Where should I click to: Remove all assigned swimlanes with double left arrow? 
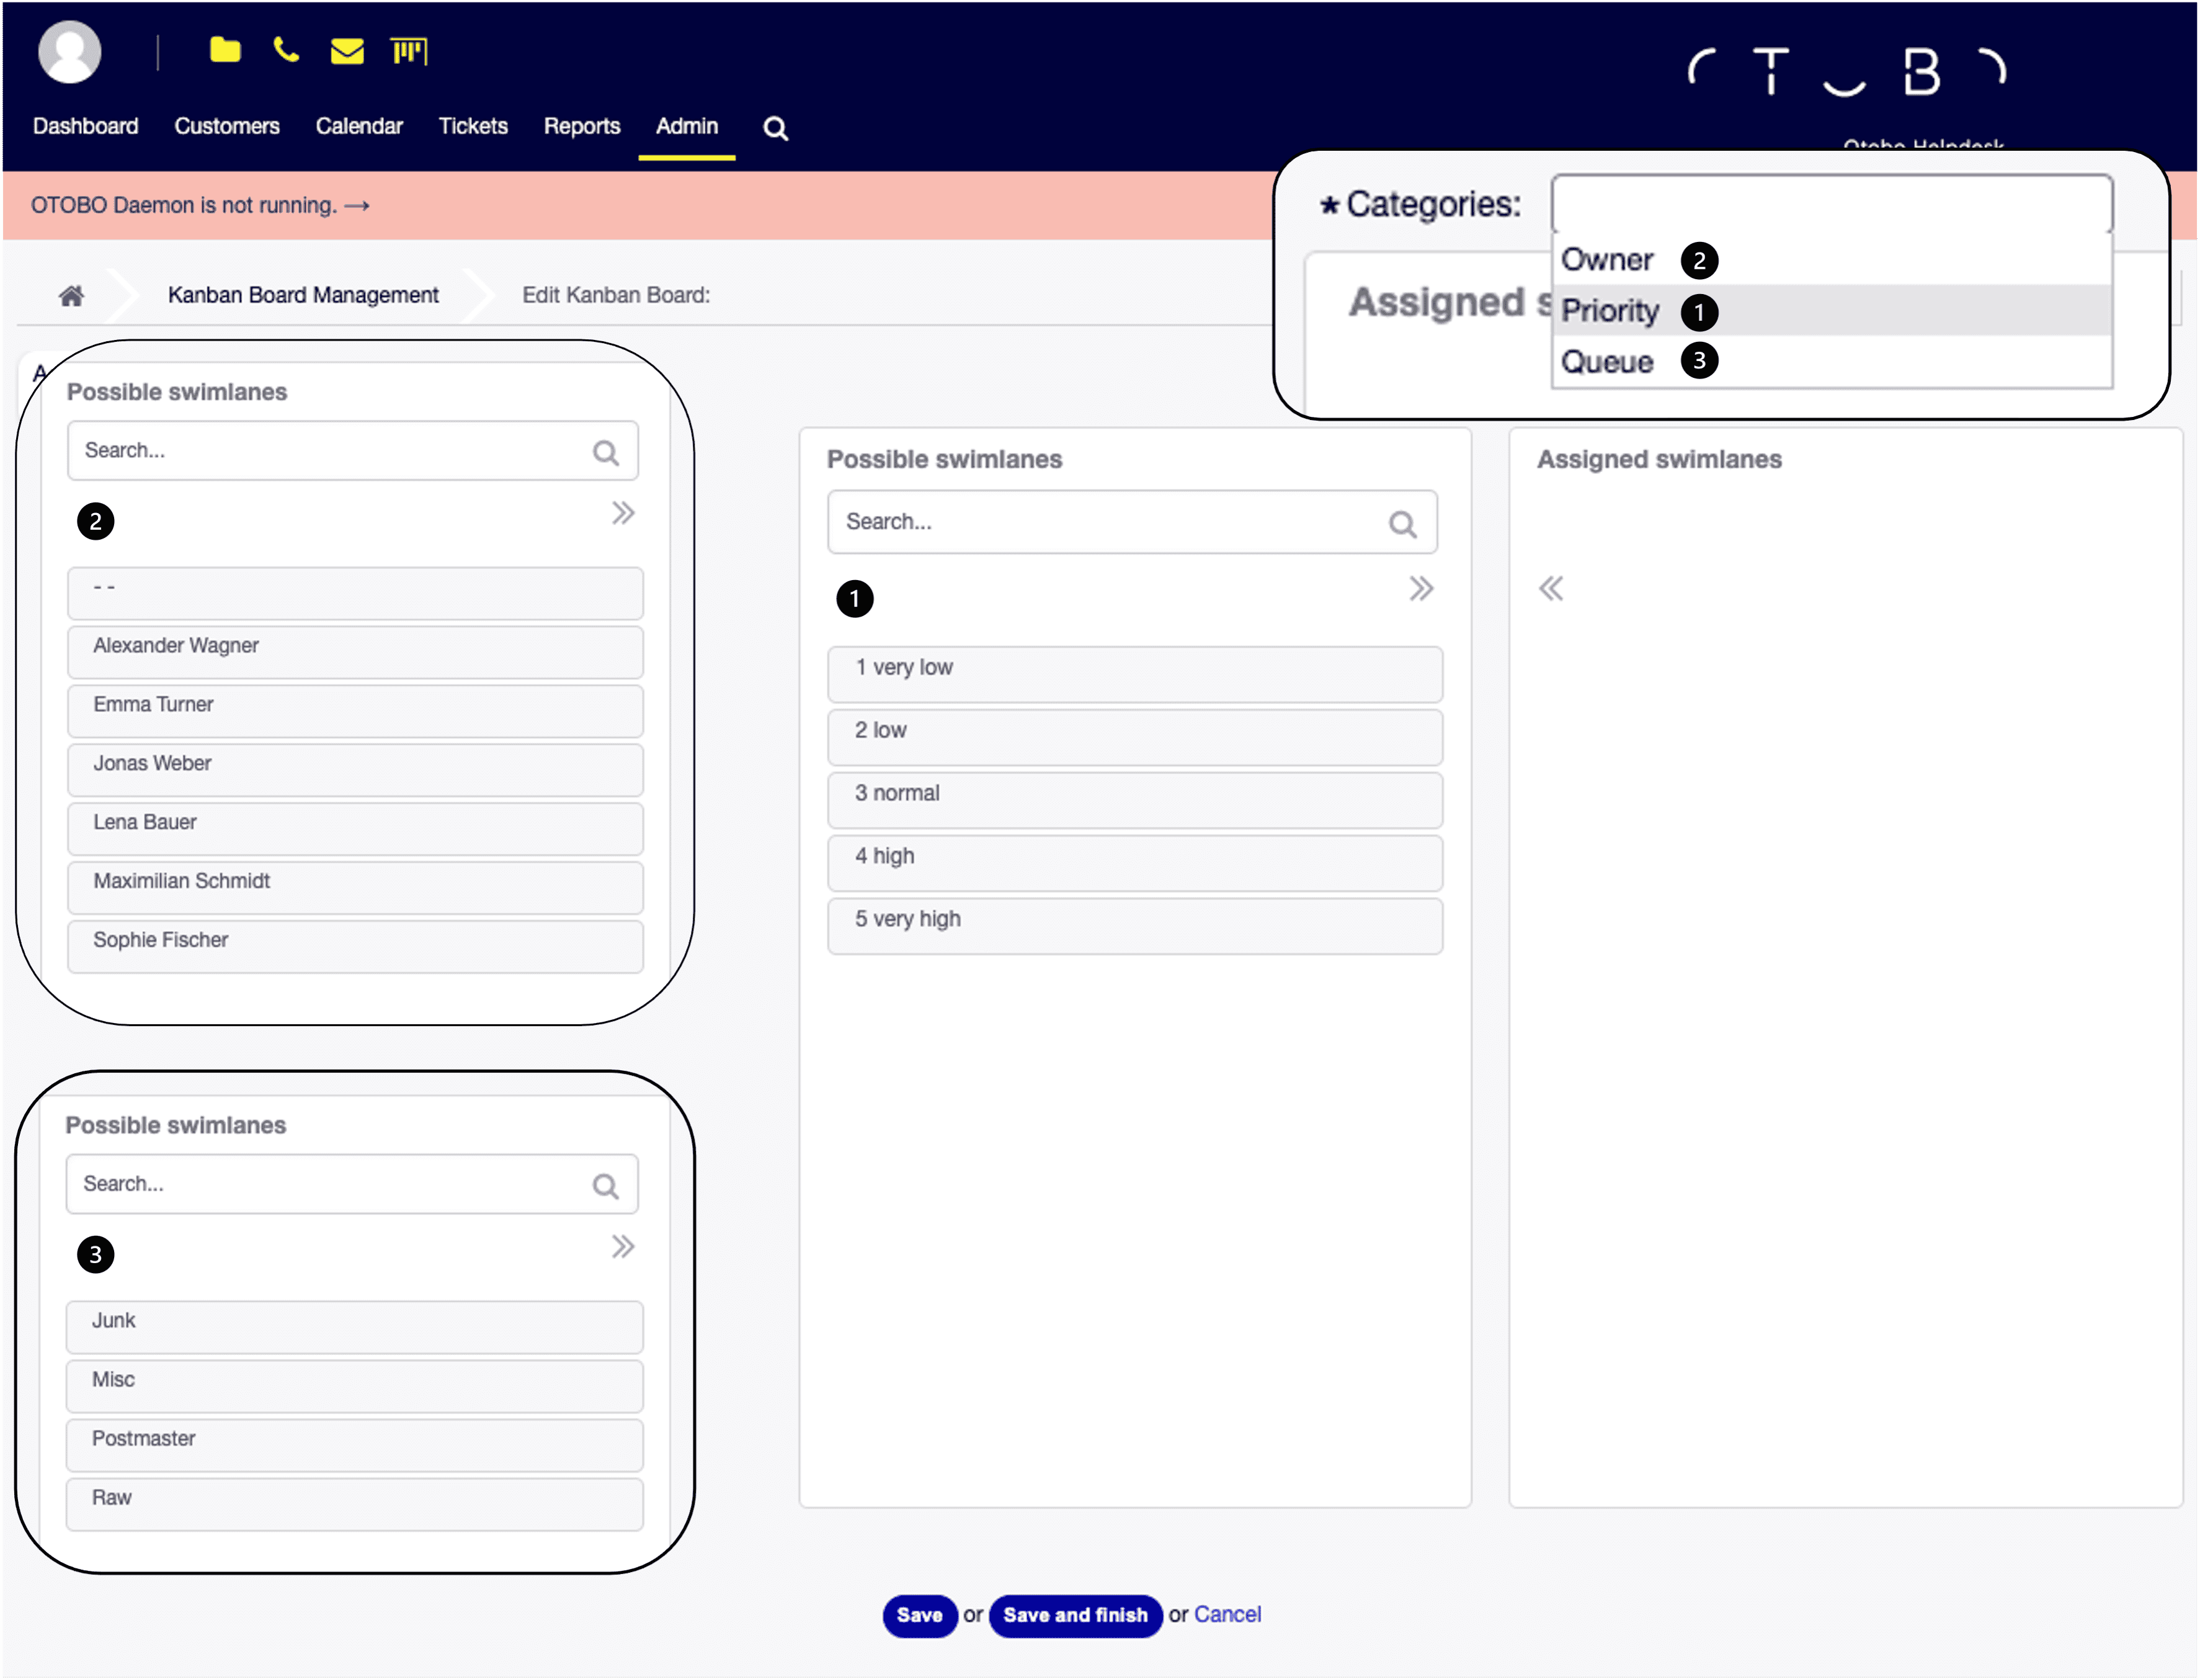1550,588
